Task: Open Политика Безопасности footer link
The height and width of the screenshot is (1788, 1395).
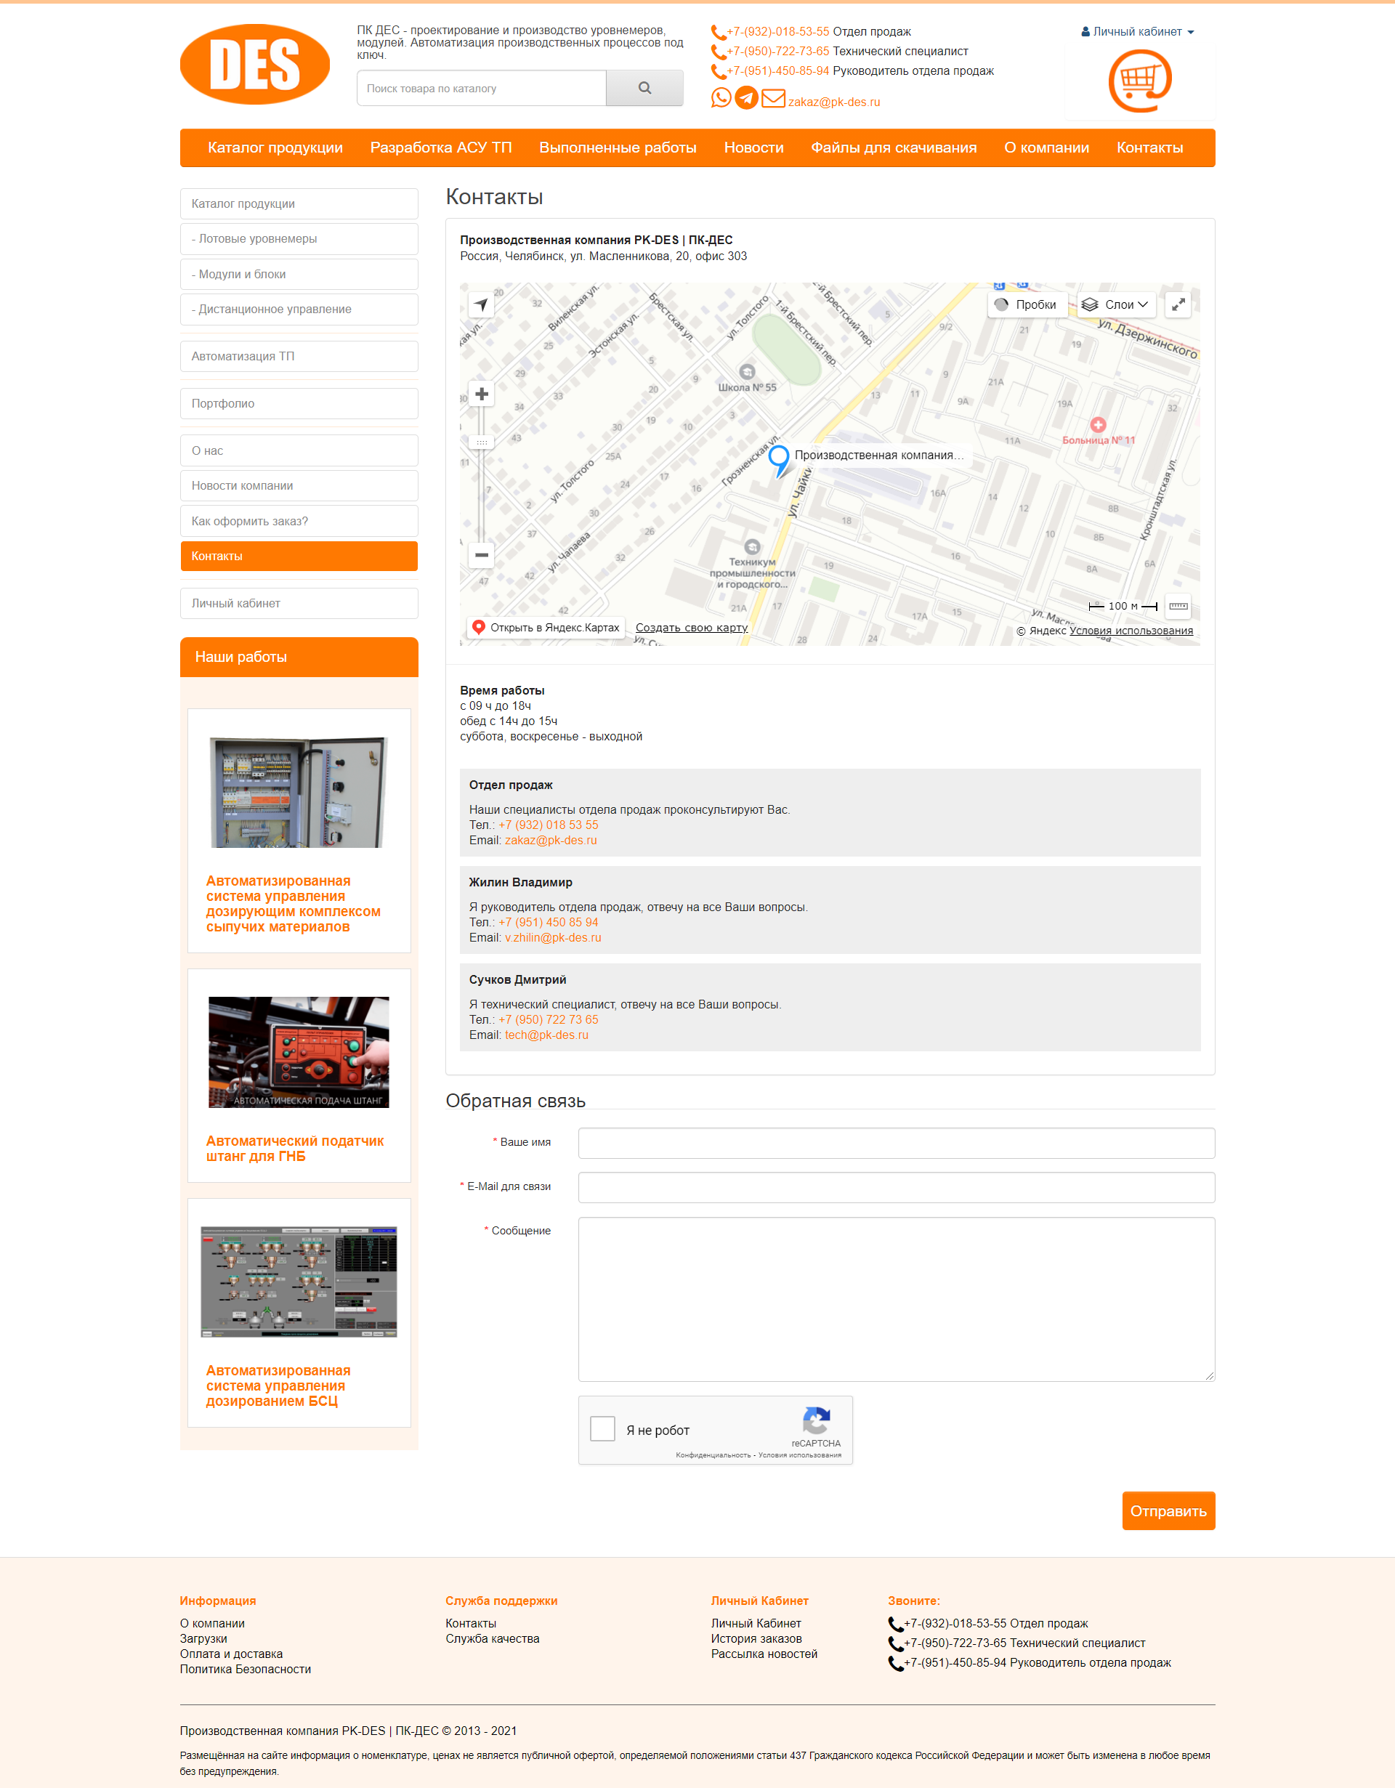Action: pos(246,1670)
